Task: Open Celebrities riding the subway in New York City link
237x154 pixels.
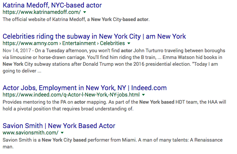Action: 94,36
